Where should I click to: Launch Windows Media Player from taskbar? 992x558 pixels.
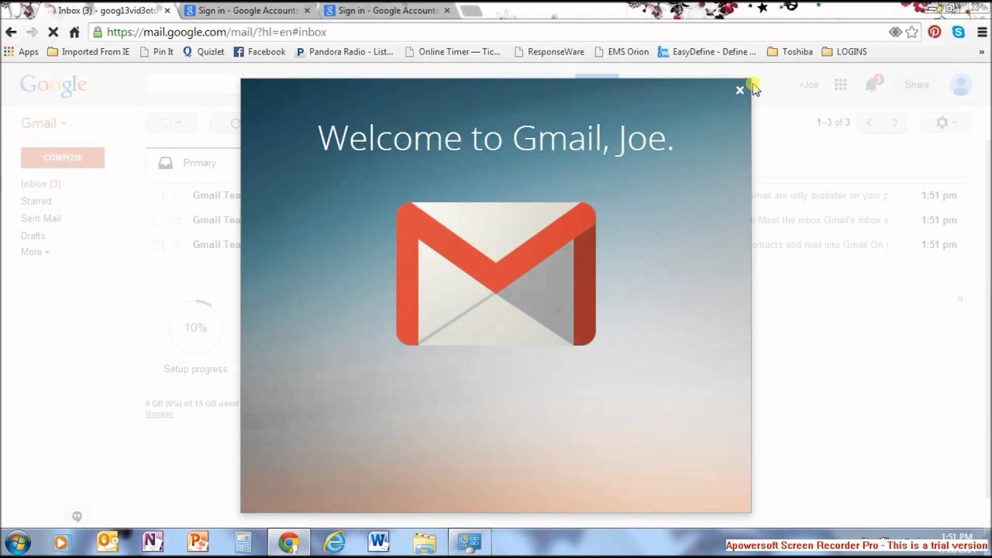pos(61,542)
